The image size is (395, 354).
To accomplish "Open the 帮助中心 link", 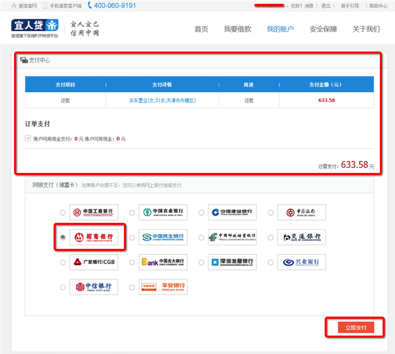I will 378,6.
